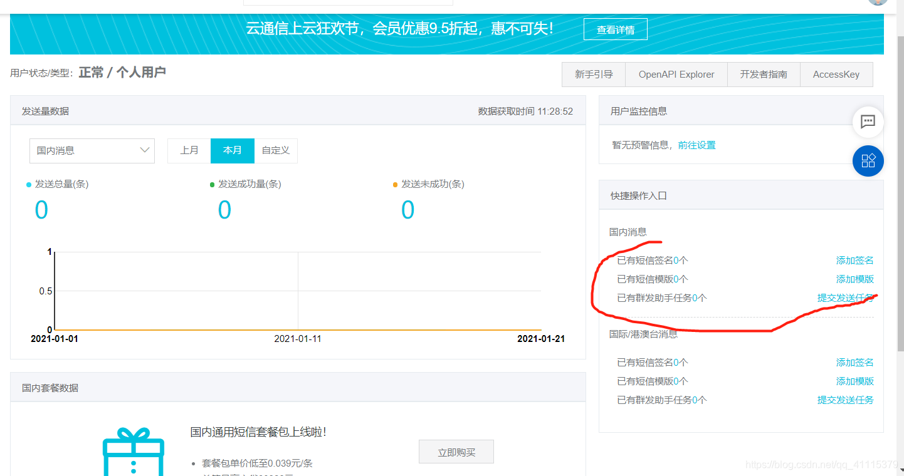904x476 pixels.
Task: Open the AccessKey button
Action: [836, 75]
